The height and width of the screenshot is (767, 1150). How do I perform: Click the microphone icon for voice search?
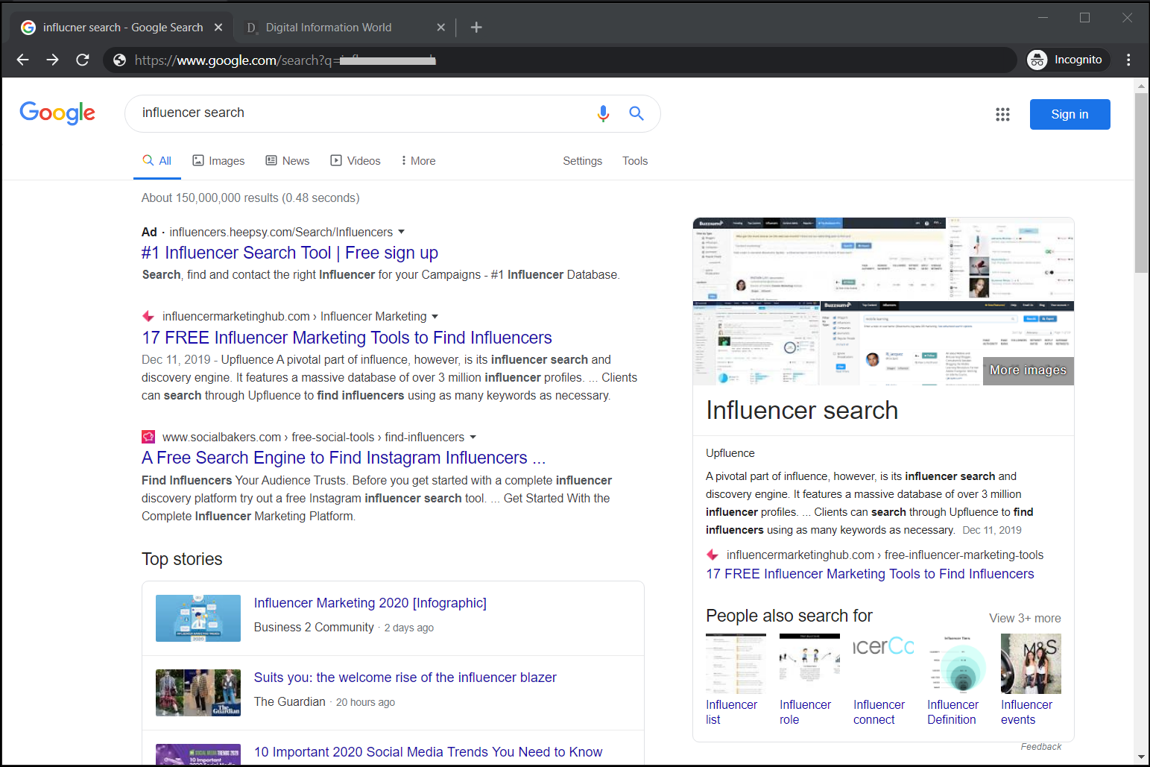click(x=603, y=113)
